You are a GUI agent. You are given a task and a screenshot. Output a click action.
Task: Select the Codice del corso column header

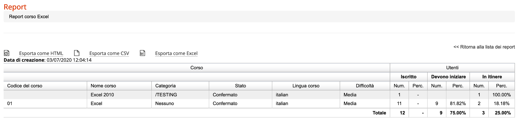pos(45,86)
